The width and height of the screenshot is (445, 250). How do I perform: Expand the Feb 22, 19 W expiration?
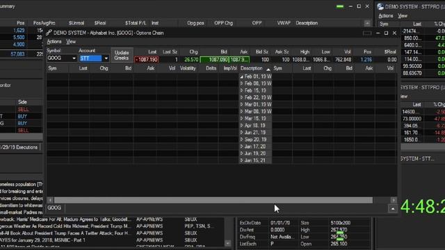click(x=241, y=97)
